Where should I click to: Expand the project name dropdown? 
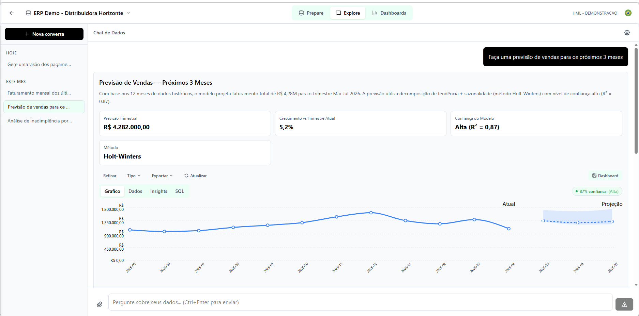pos(128,13)
